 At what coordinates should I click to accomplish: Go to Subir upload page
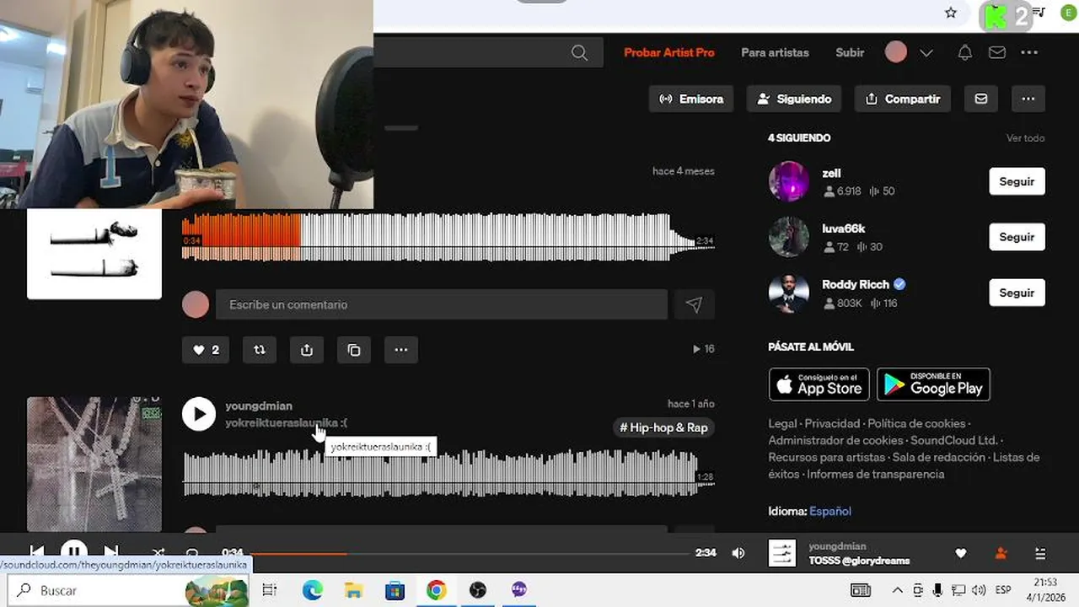(850, 52)
